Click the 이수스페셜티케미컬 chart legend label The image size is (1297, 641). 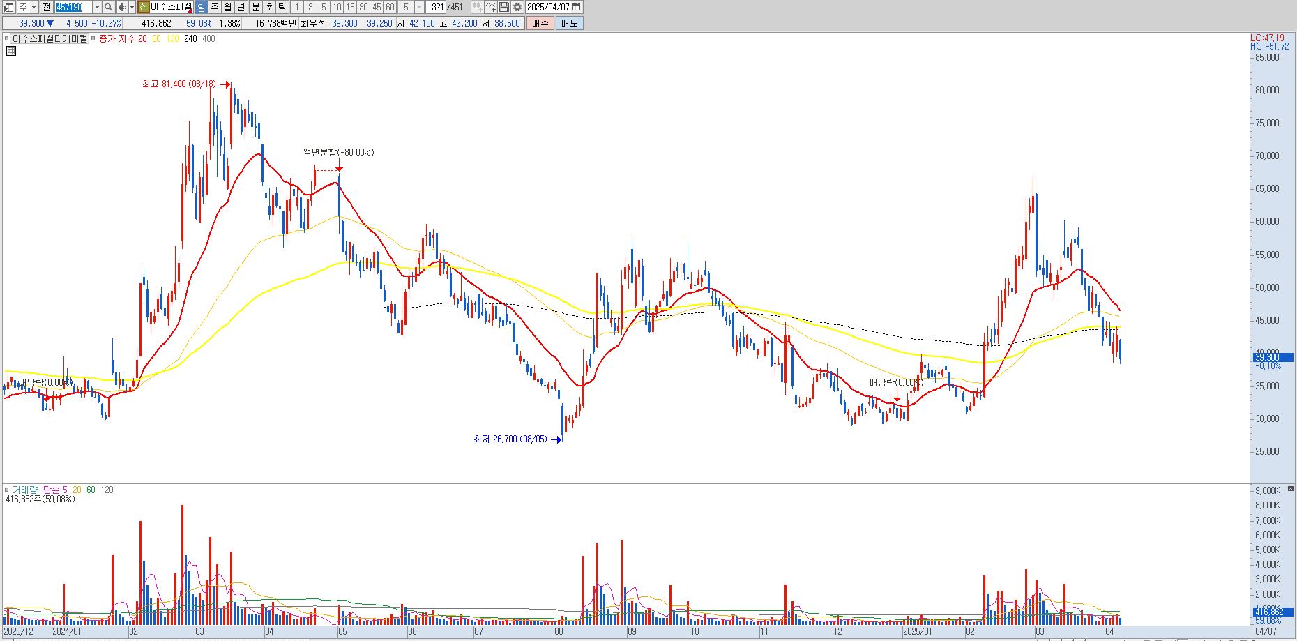[x=50, y=39]
